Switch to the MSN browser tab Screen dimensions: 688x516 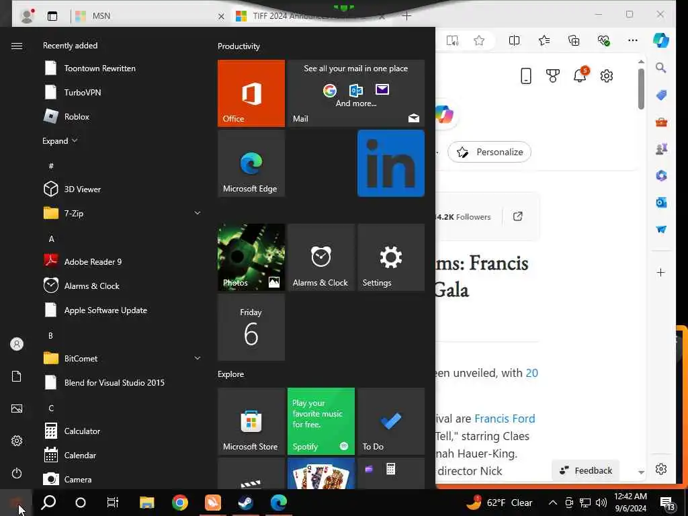click(149, 16)
